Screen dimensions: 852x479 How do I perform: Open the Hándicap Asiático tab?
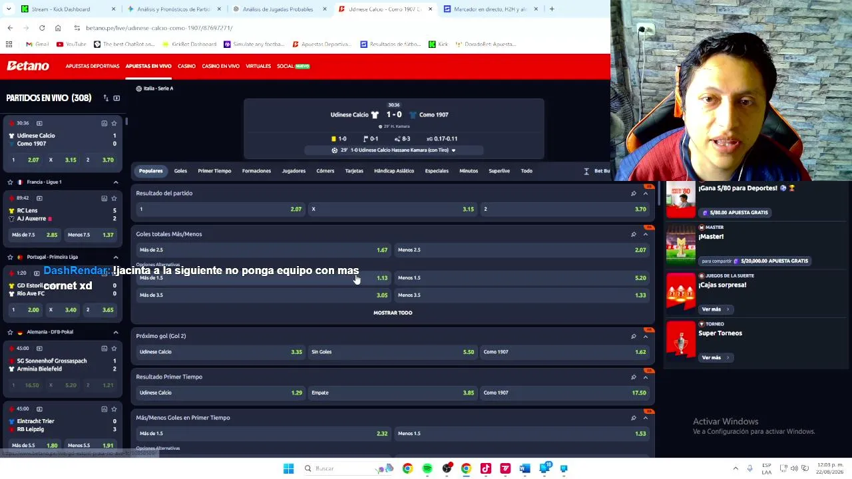point(394,171)
